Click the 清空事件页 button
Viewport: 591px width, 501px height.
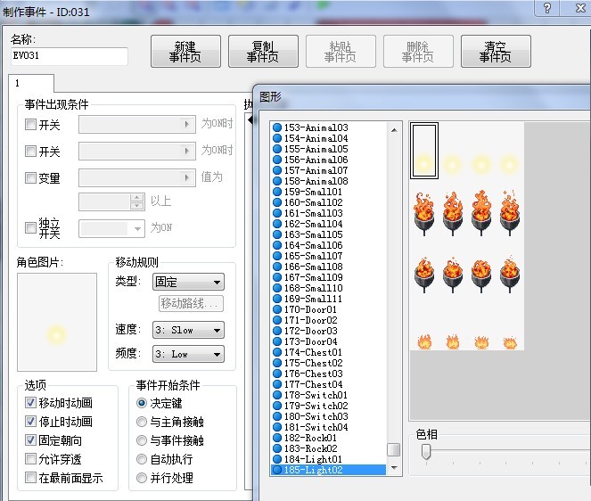click(496, 52)
